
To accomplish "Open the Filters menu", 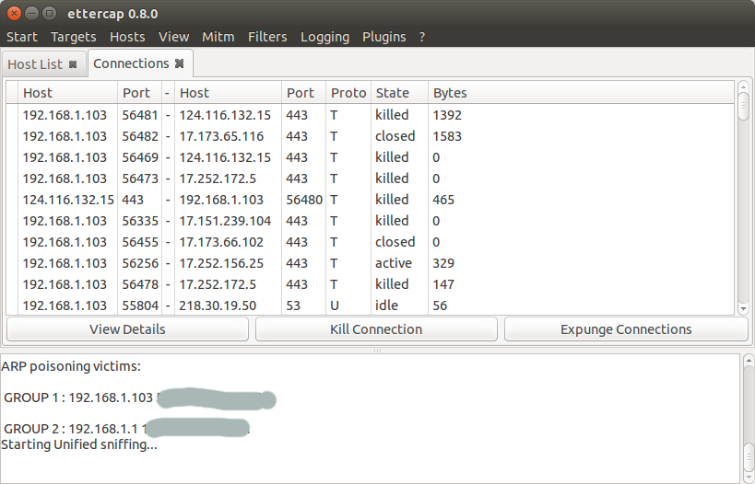I will click(267, 37).
